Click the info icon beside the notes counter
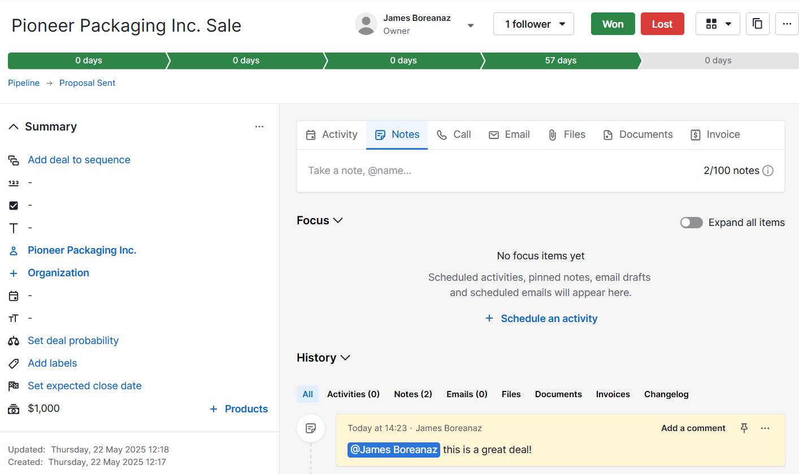Viewport: 799px width, 474px height. pyautogui.click(x=768, y=170)
